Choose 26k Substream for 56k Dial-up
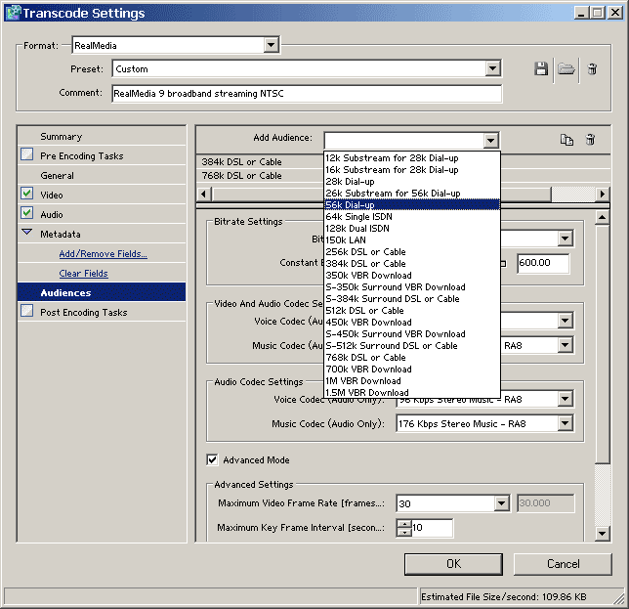 pyautogui.click(x=412, y=194)
